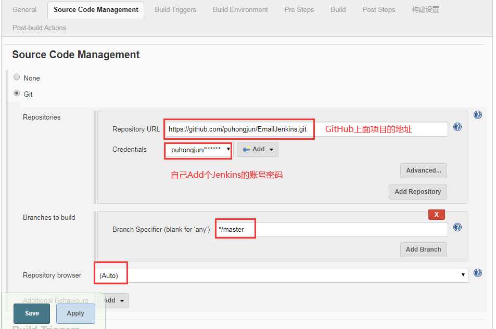This screenshot has width=496, height=329.
Task: Focus the Branch Specifier */master field
Action: 332,229
